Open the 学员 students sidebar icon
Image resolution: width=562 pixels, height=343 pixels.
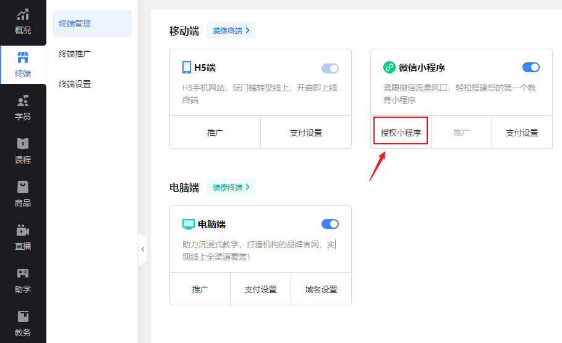[x=23, y=101]
